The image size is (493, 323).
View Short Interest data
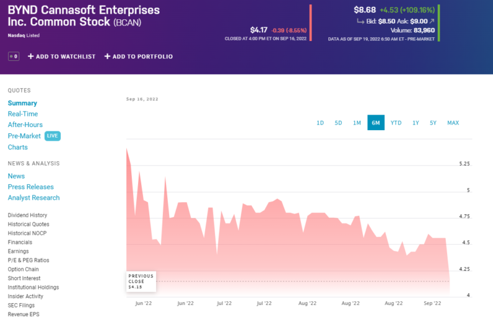pyautogui.click(x=24, y=278)
